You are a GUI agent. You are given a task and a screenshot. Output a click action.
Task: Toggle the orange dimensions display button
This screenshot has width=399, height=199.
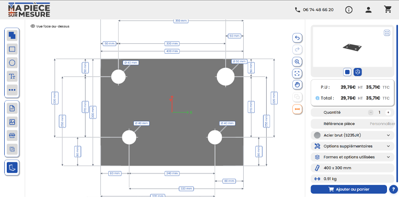tap(297, 109)
